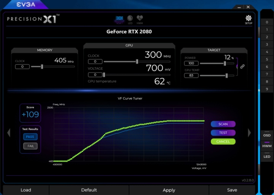Screen dimensions: 274x195
Task: Mark test result as FAIL
Action: tap(30, 146)
